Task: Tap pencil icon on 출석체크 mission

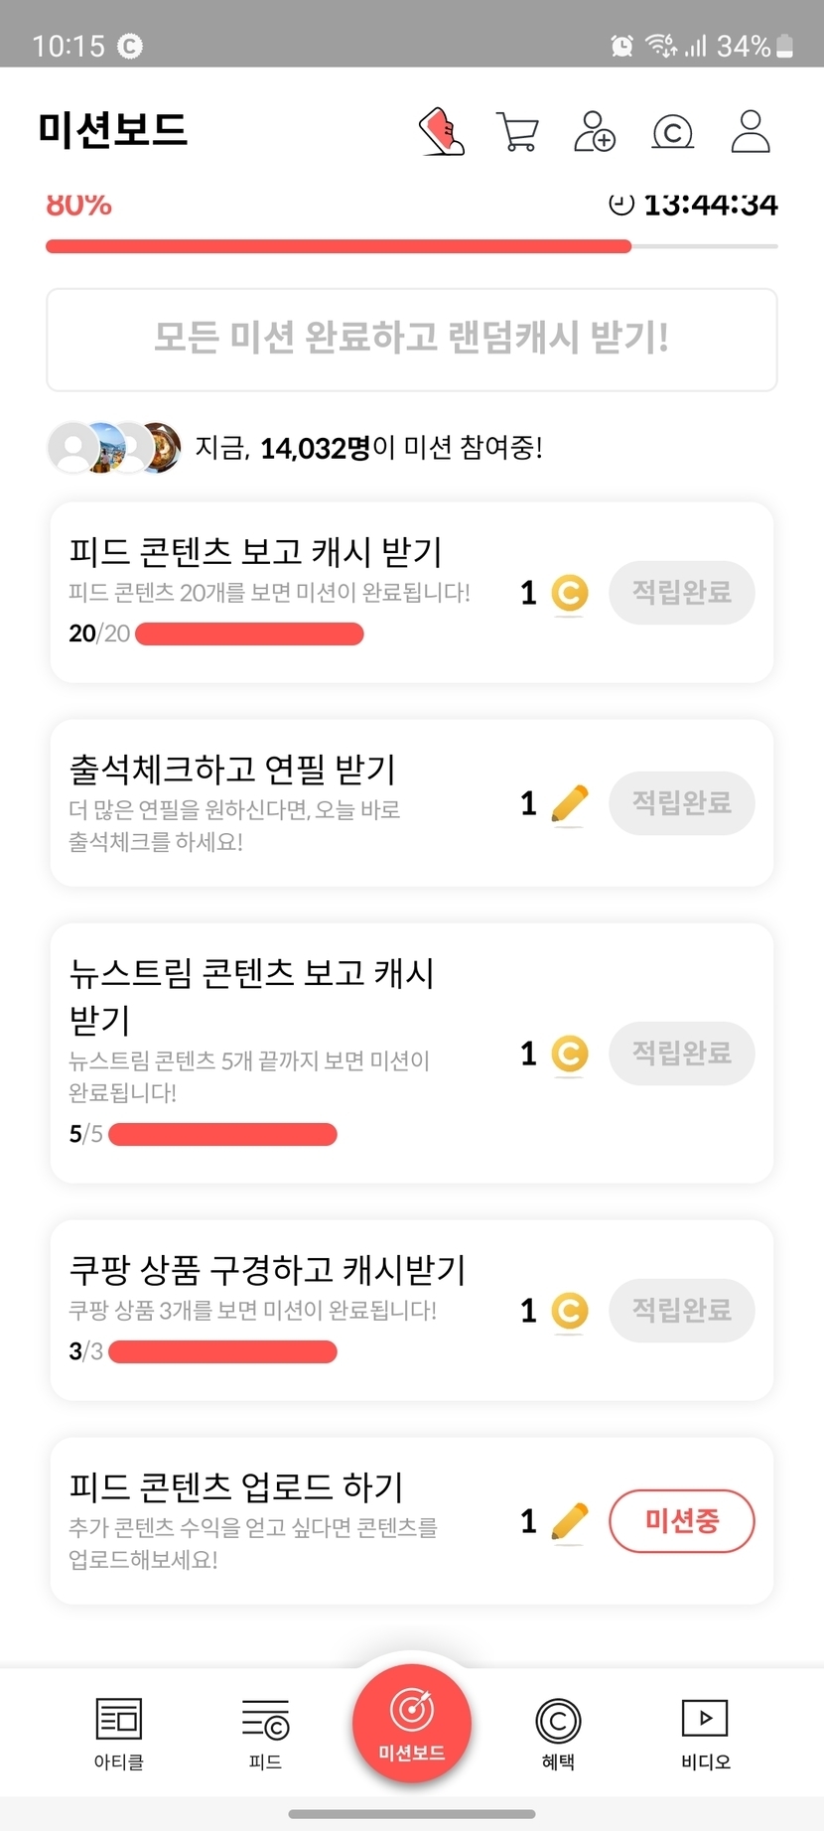Action: 569,803
